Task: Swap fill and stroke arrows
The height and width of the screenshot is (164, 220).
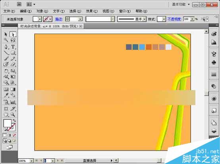Action: [x=14, y=121]
